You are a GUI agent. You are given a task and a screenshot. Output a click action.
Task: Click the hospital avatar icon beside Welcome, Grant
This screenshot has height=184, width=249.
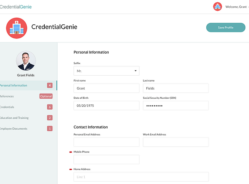(x=217, y=6)
